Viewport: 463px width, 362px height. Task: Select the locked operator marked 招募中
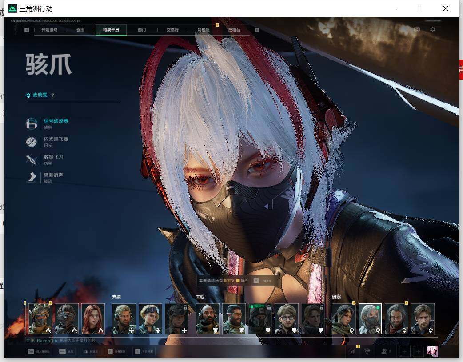click(x=260, y=319)
